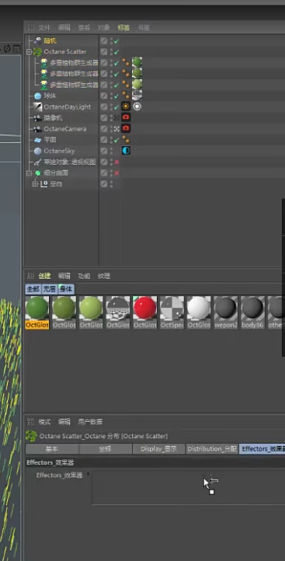Select the Effectors_效果器 tab
Screen dimensions: 285x561
262,449
